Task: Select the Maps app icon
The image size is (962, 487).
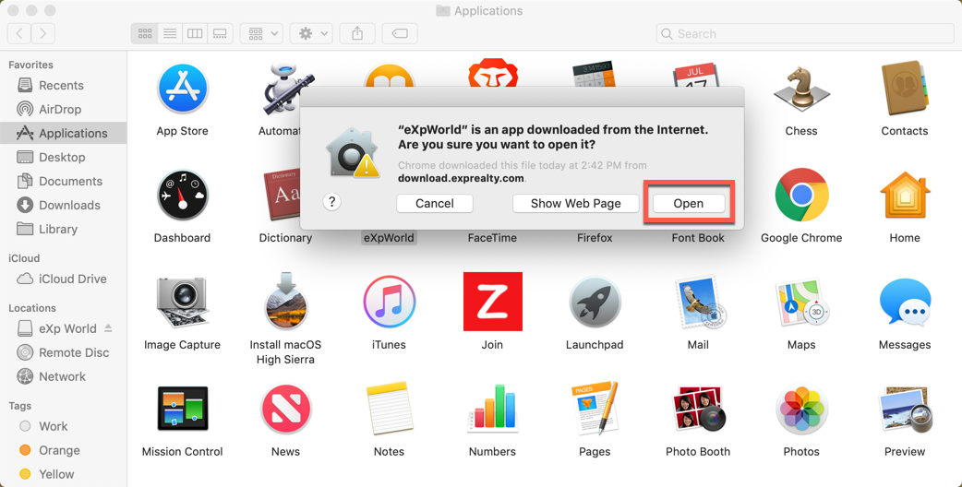Action: point(801,303)
